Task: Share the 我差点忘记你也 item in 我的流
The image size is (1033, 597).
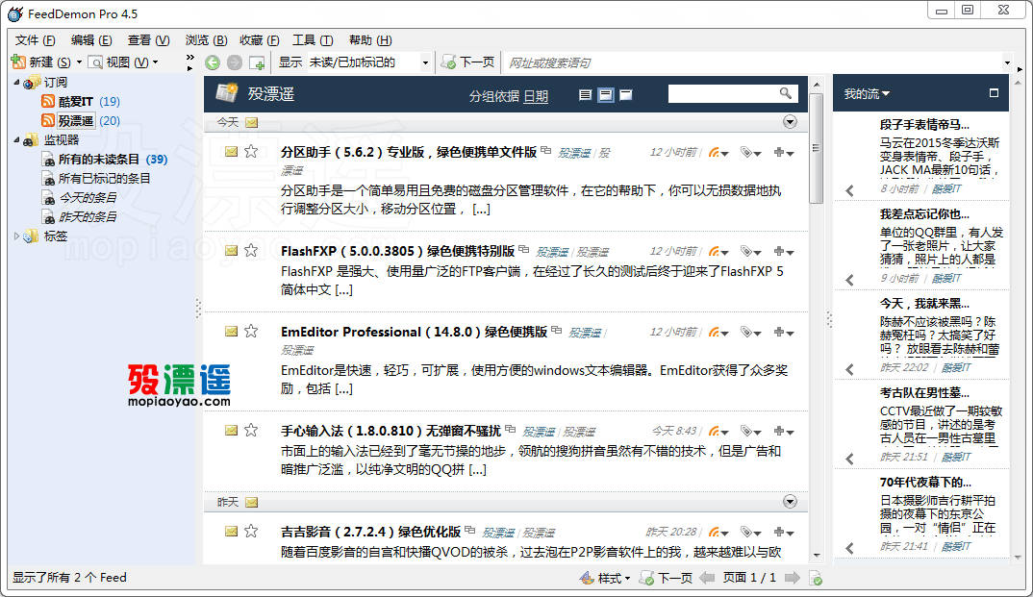Action: [x=850, y=280]
